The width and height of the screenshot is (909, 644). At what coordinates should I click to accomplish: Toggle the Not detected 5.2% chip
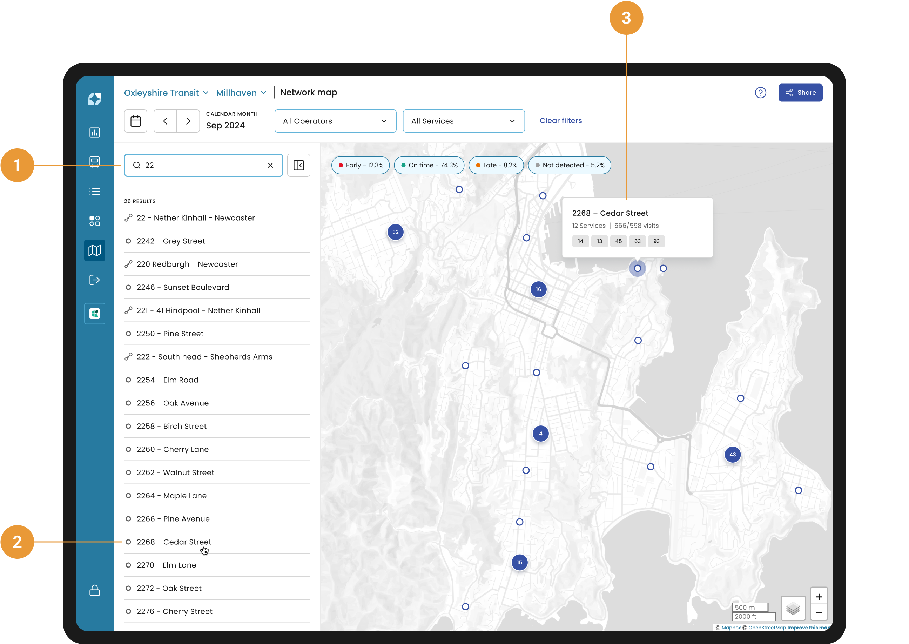tap(569, 165)
